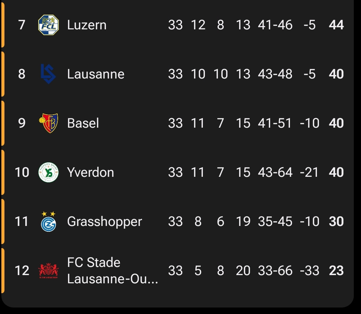Open the Basel club crest
361x314 pixels.
click(48, 123)
